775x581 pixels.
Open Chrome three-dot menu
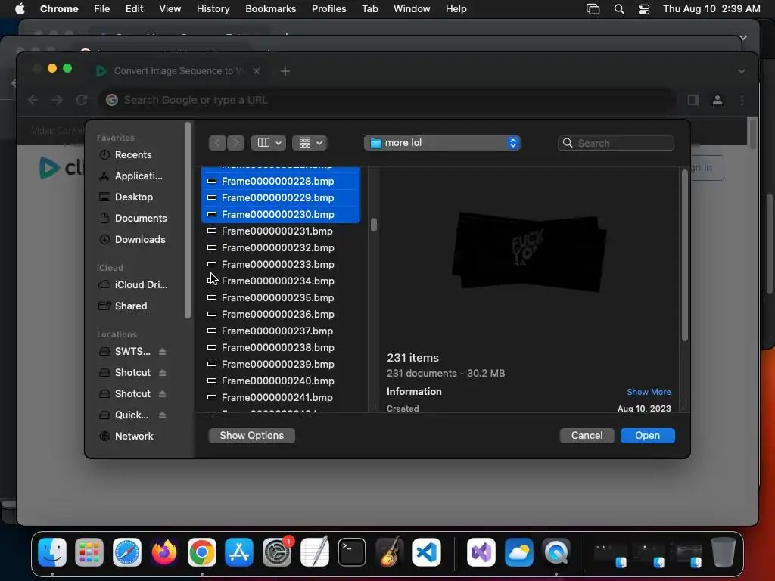click(x=742, y=101)
